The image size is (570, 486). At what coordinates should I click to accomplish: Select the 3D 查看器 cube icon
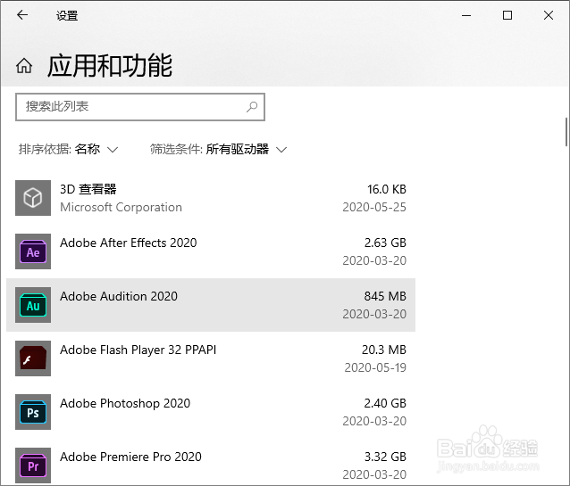coord(33,198)
